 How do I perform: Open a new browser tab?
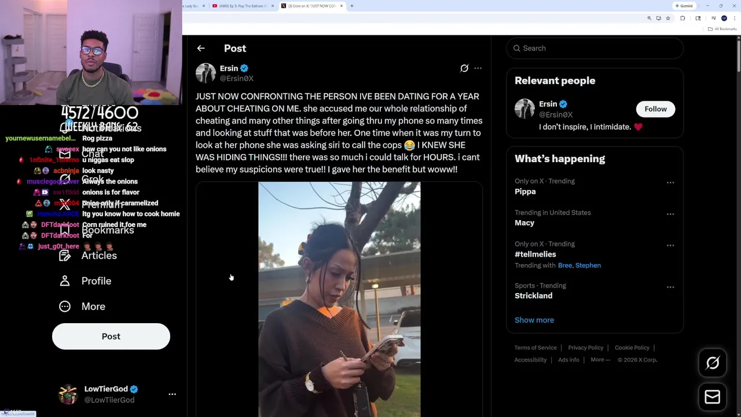click(x=352, y=6)
